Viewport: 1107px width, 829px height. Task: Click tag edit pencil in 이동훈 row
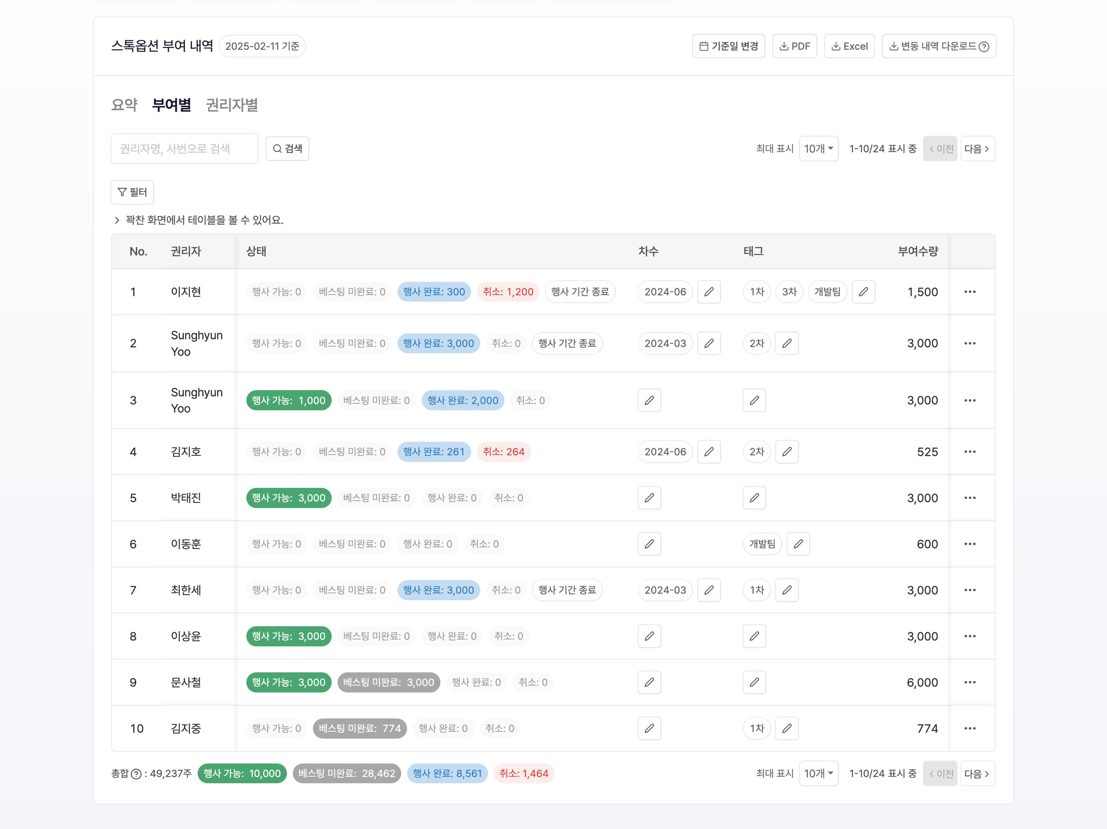click(798, 544)
